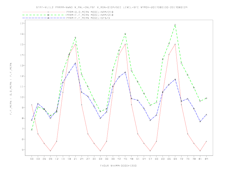Click the blue triangle data point at hour 57
Viewport: 225px width, 173px height.
click(x=150, y=120)
